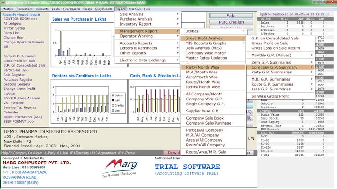This screenshot has width=337, height=189.
Task: Open the Transactions menu
Action: 24,9
